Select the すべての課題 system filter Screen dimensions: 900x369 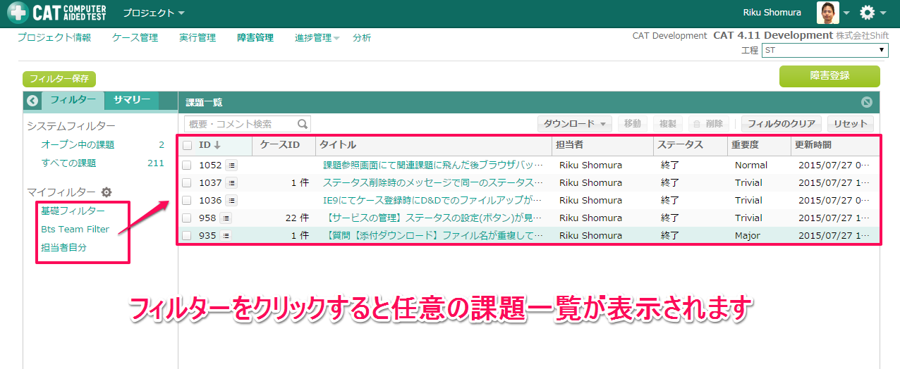pos(68,163)
